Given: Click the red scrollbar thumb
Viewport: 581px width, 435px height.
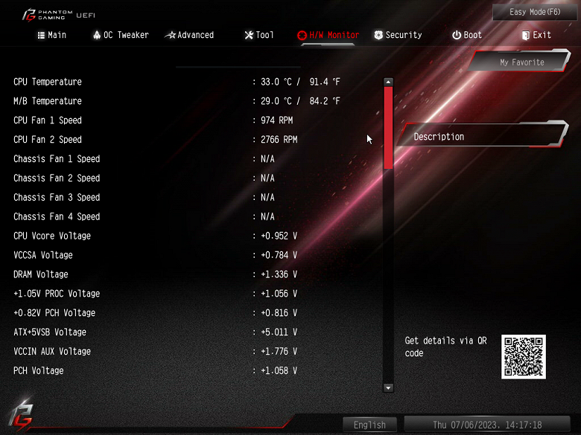Looking at the screenshot, I should point(388,128).
